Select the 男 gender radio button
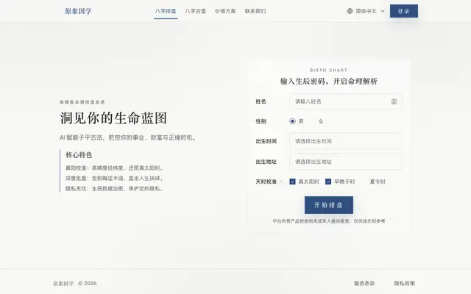471x294 pixels. click(292, 121)
